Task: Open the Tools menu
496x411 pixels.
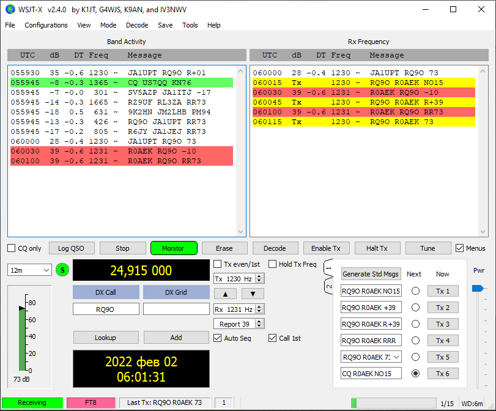Action: click(x=190, y=25)
